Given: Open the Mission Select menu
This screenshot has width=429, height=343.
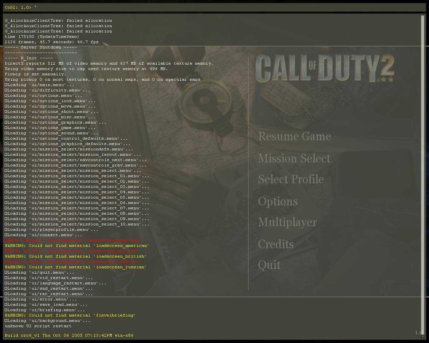Looking at the screenshot, I should (294, 158).
